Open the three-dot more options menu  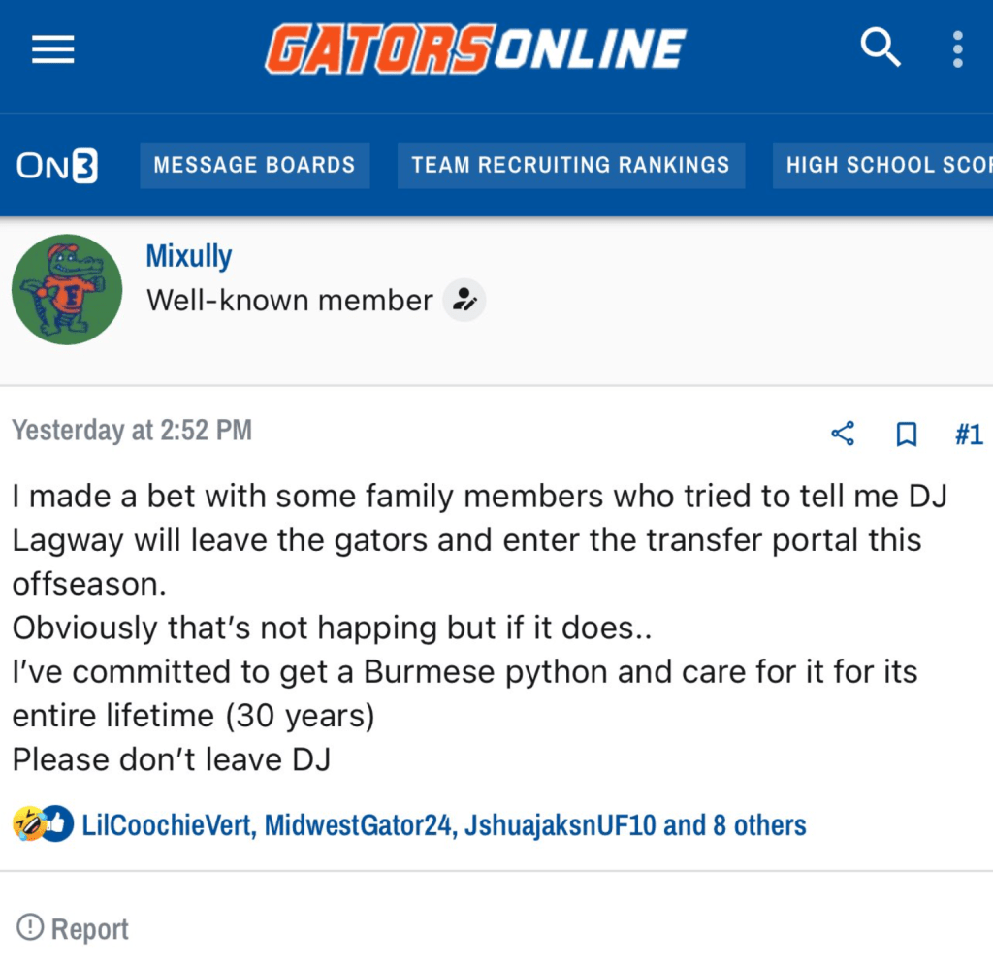[x=958, y=48]
